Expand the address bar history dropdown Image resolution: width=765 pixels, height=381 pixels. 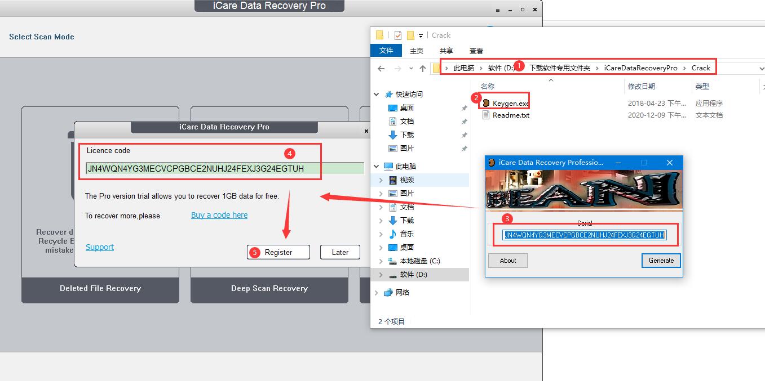[x=762, y=69]
